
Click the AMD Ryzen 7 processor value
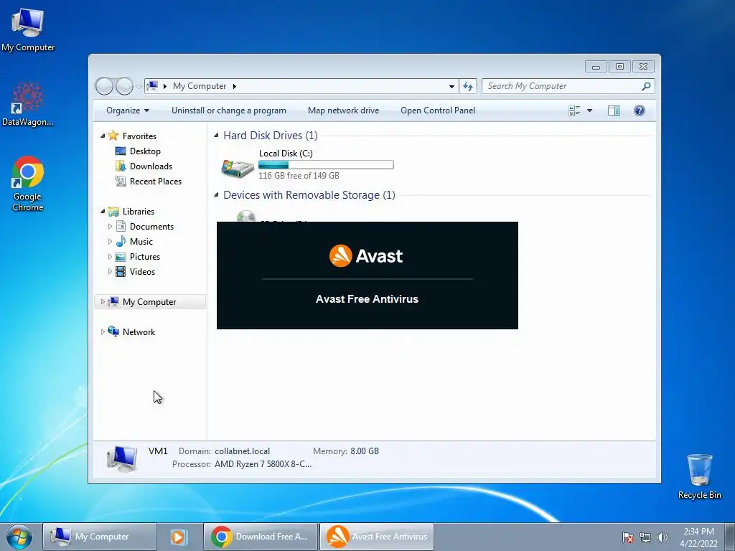click(263, 464)
